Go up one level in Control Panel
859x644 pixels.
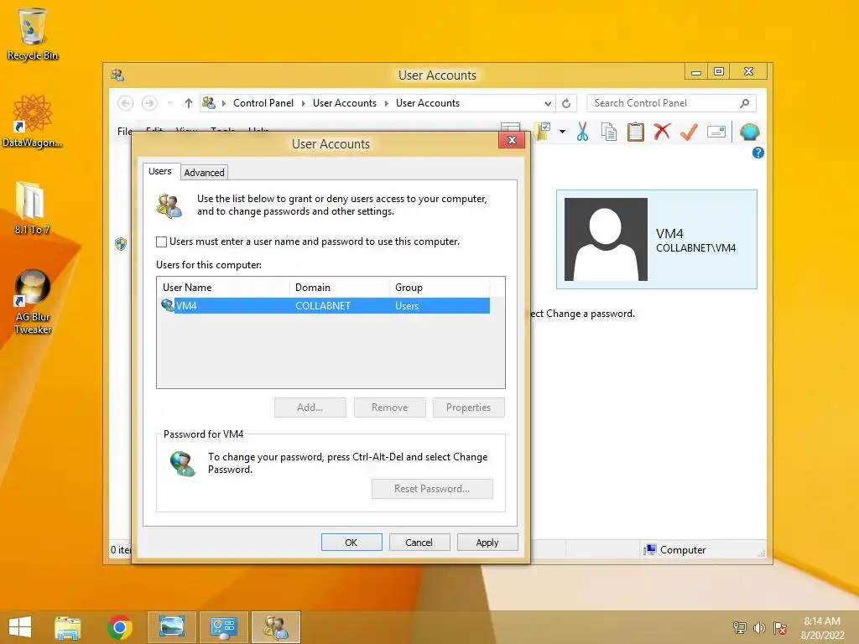(x=189, y=103)
